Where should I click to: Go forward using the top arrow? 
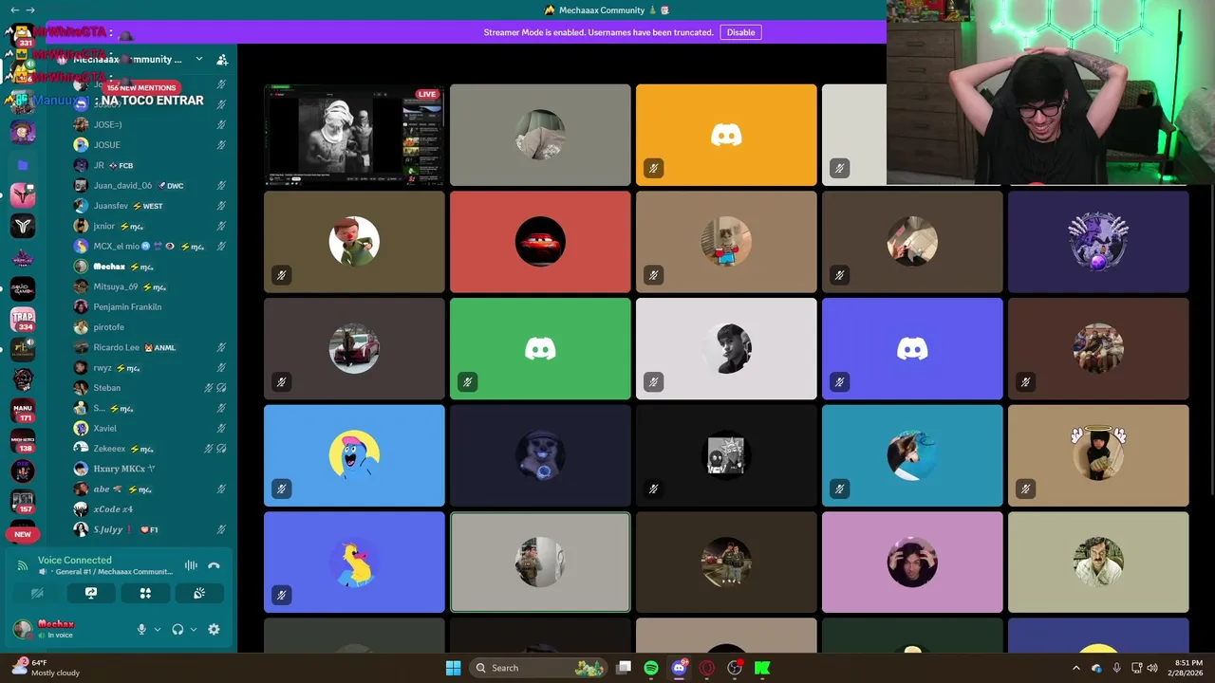pos(30,9)
